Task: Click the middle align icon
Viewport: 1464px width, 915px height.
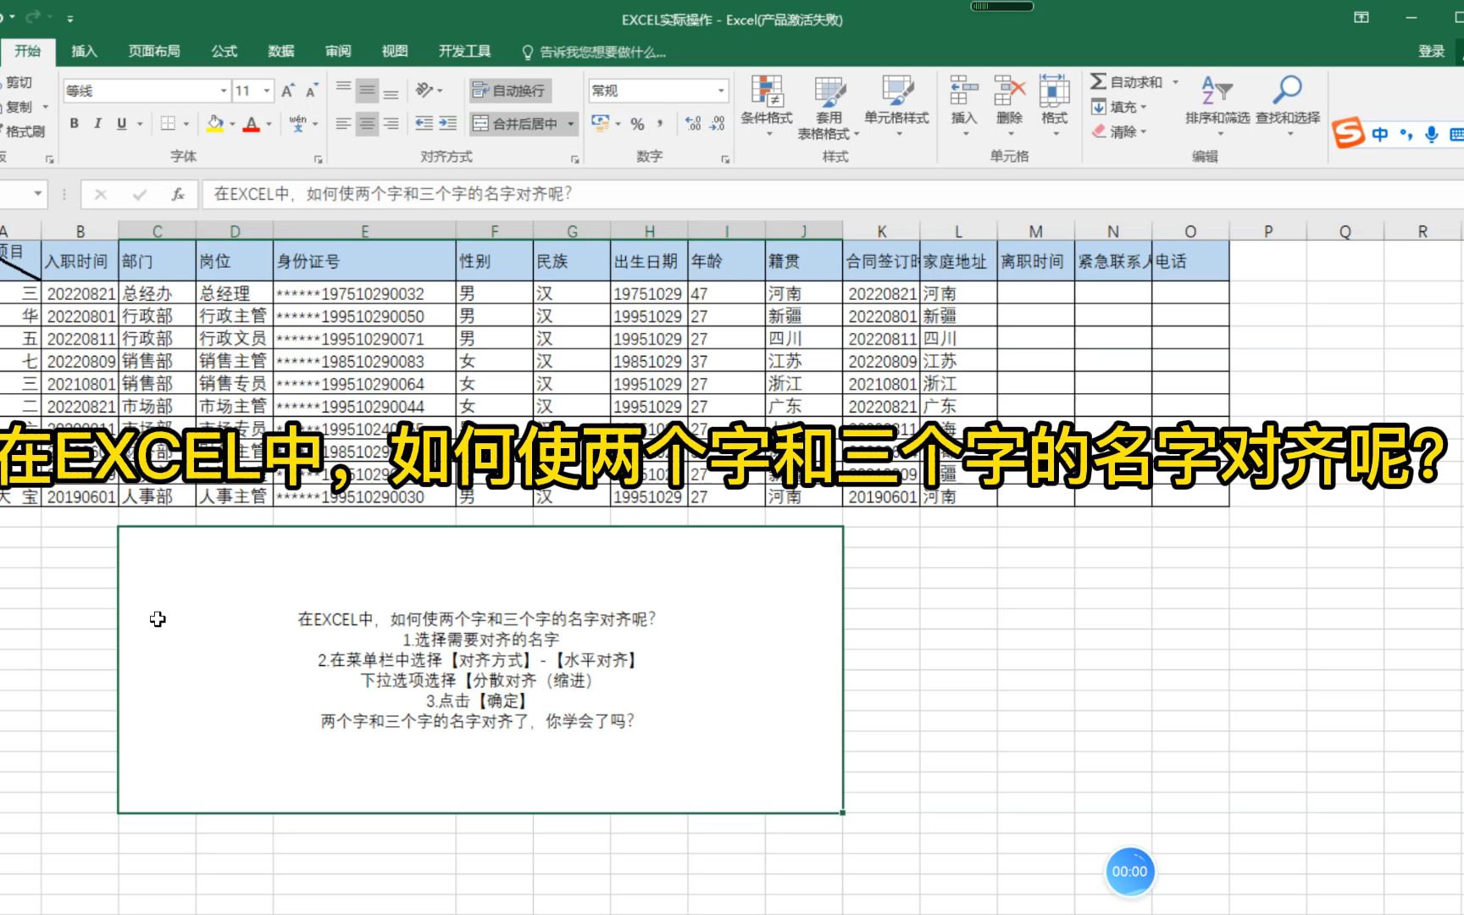Action: pos(367,90)
